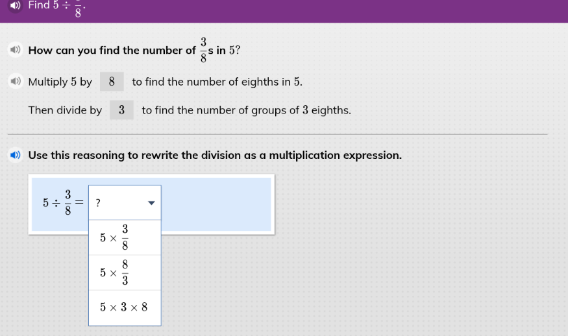Select the '?' placeholder dropdown field

click(125, 203)
